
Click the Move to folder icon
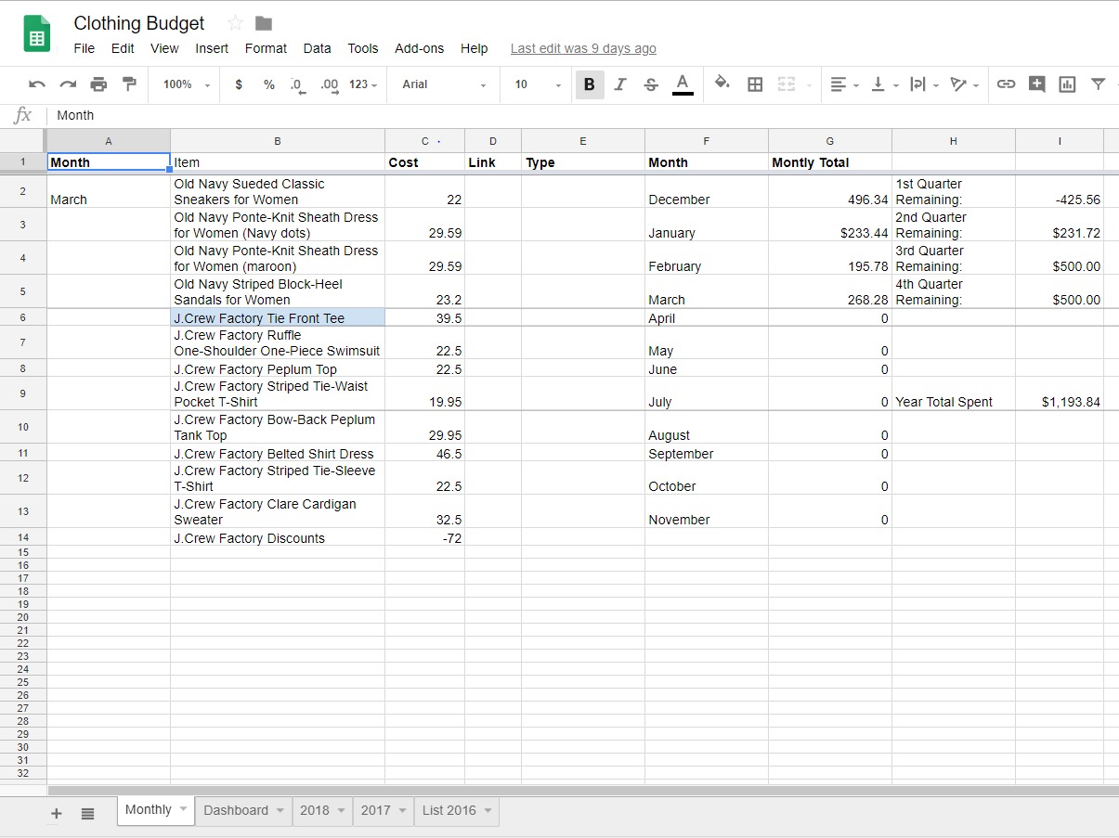[x=264, y=23]
